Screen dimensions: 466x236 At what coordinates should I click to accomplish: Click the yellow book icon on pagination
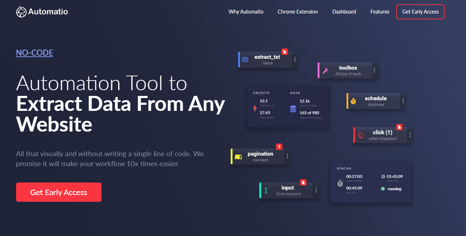coord(238,157)
